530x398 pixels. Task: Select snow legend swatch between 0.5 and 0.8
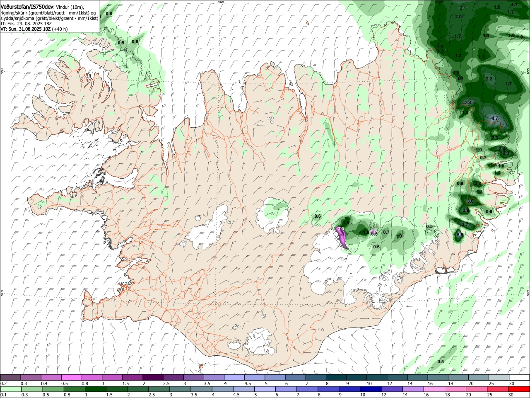[72, 378]
